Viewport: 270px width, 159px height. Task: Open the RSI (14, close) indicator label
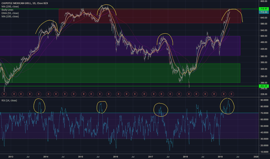click(9, 100)
